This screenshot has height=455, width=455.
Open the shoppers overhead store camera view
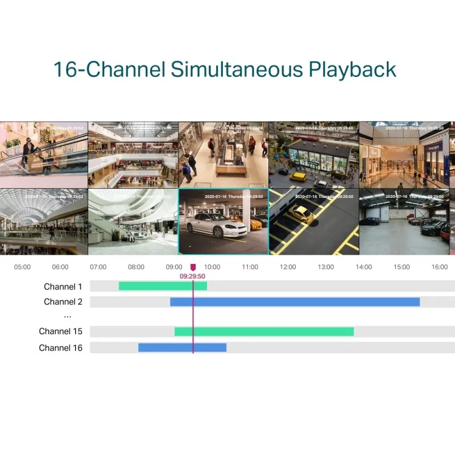pyautogui.click(x=223, y=154)
